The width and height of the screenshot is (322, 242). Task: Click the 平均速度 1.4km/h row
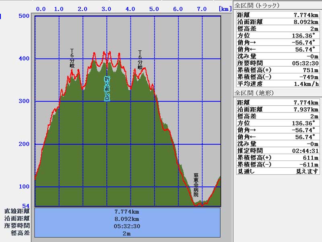(x=277, y=83)
